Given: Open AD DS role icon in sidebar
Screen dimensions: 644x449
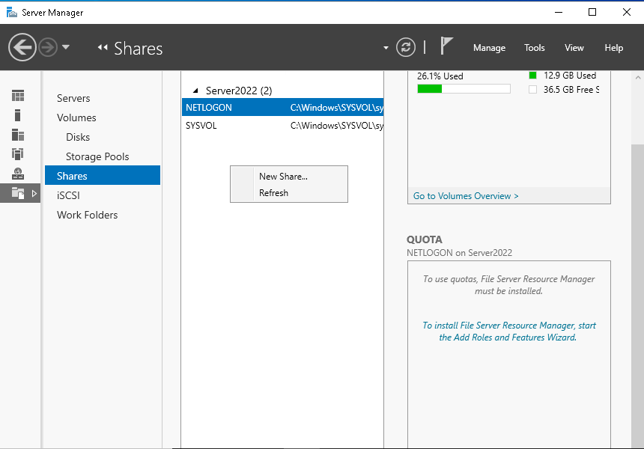Looking at the screenshot, I should pyautogui.click(x=18, y=154).
